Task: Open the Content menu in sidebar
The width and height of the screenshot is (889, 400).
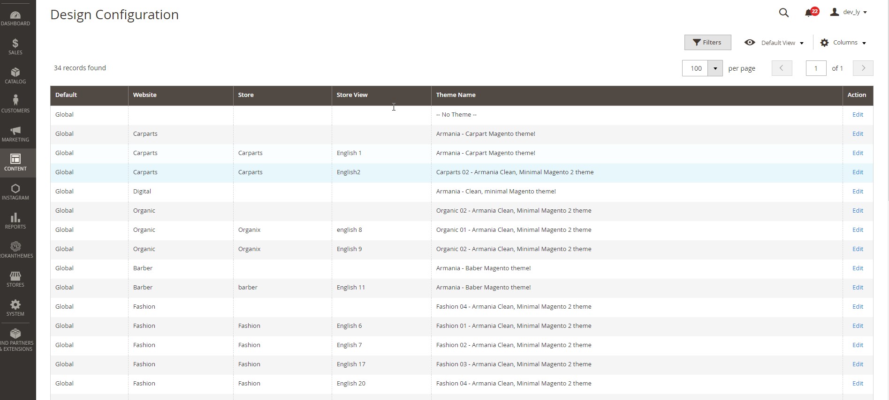Action: (15, 163)
